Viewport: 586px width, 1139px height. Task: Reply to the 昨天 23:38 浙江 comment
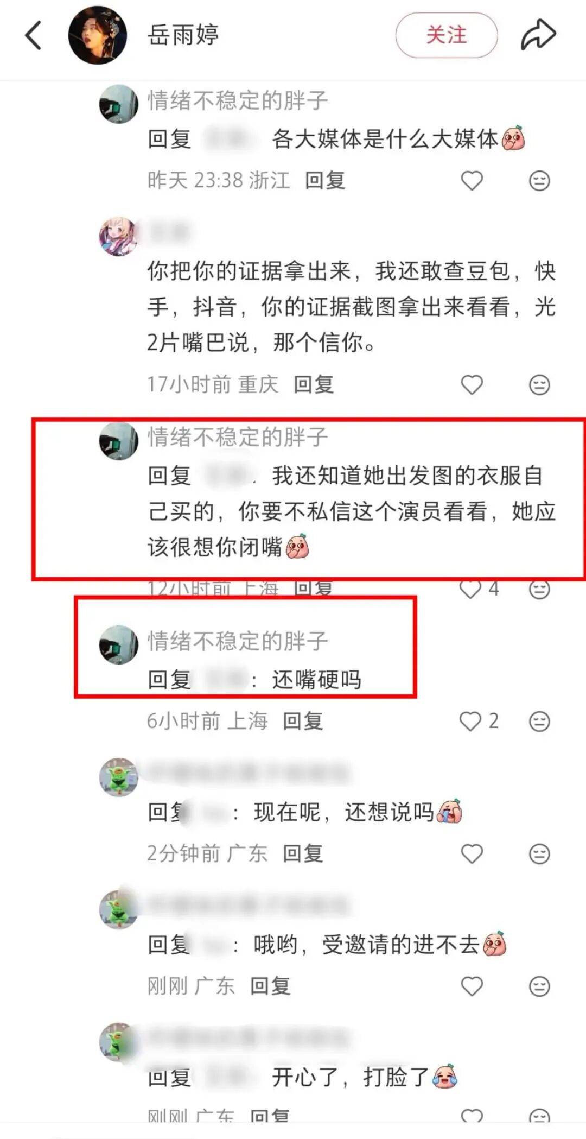(325, 180)
